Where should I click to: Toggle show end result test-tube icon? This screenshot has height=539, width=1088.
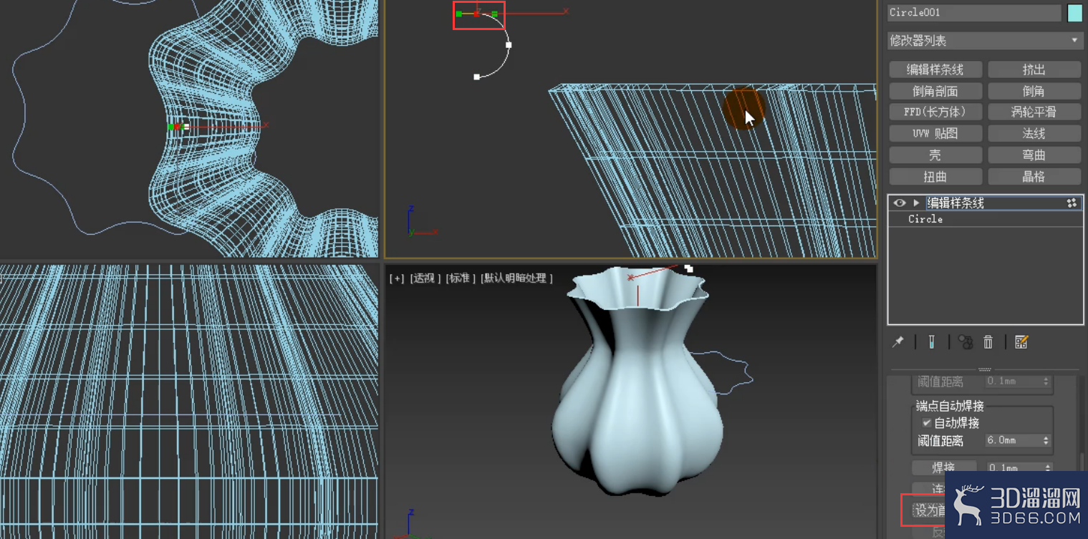(932, 342)
